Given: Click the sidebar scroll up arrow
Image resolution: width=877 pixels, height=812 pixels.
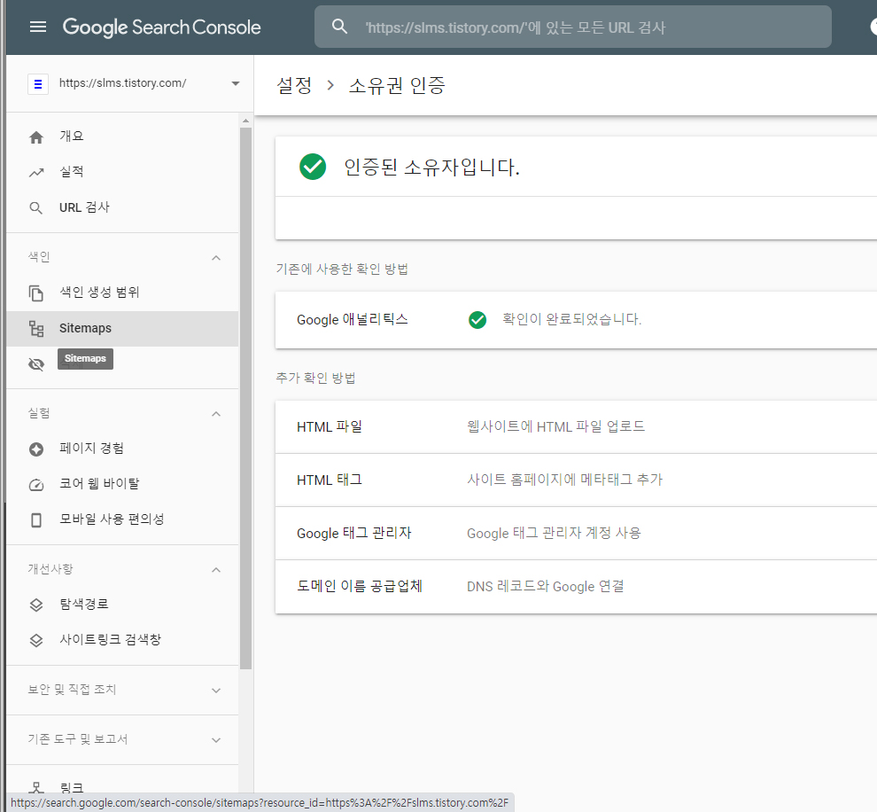Looking at the screenshot, I should coord(245,121).
